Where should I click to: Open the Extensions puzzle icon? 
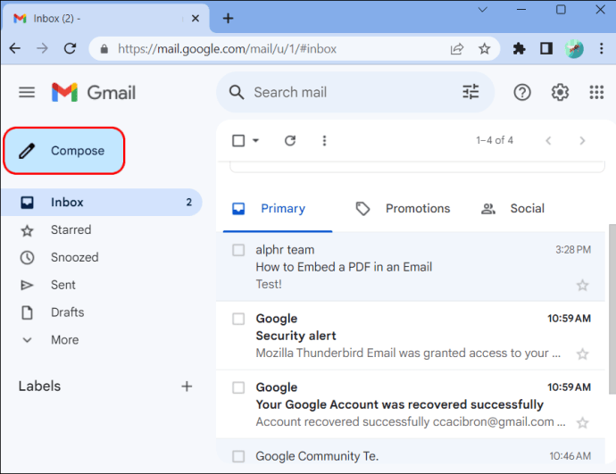pos(519,49)
